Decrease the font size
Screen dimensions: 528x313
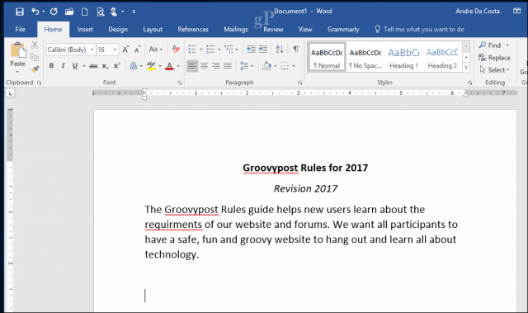pyautogui.click(x=138, y=50)
